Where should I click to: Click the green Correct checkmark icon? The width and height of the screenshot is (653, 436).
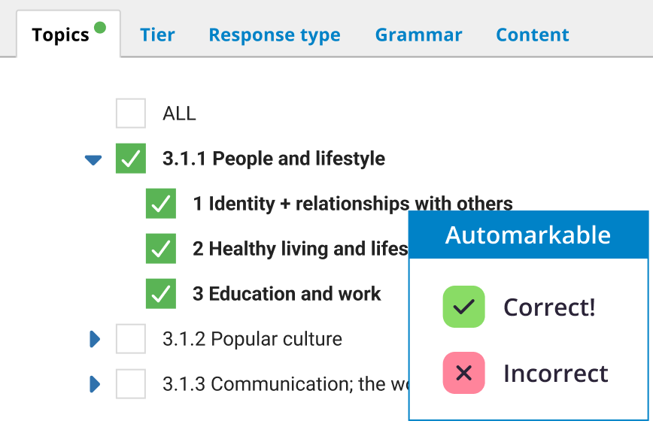[x=463, y=307]
